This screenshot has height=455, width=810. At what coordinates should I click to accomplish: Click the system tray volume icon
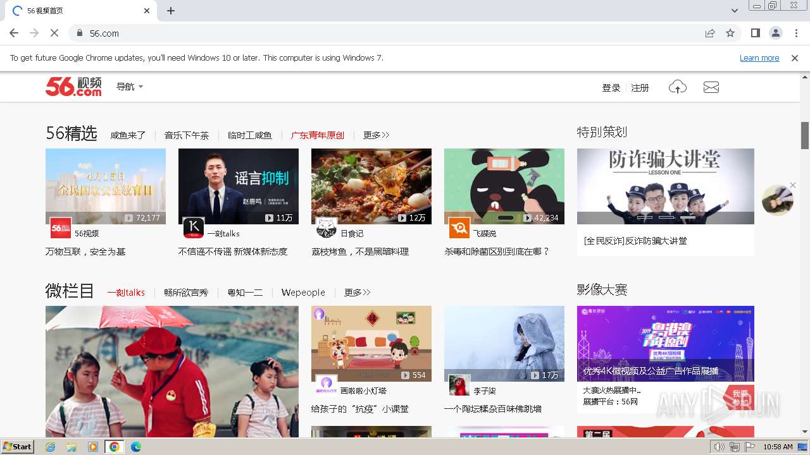[720, 447]
